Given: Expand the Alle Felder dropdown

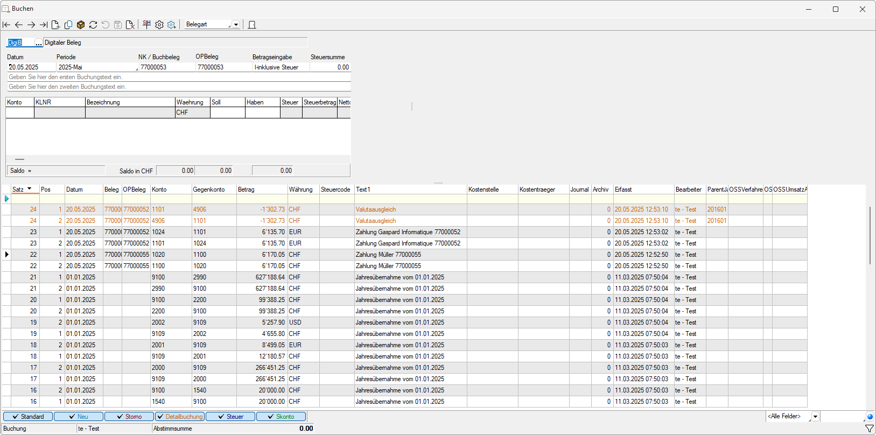Looking at the screenshot, I should pyautogui.click(x=815, y=417).
